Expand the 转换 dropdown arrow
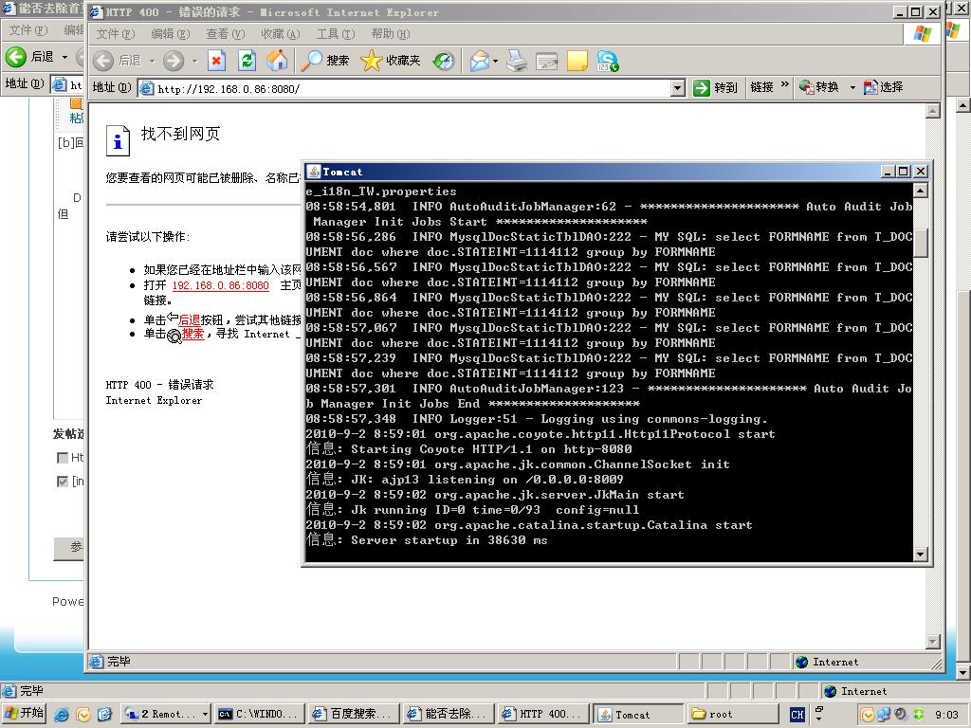This screenshot has width=971, height=728. click(852, 87)
